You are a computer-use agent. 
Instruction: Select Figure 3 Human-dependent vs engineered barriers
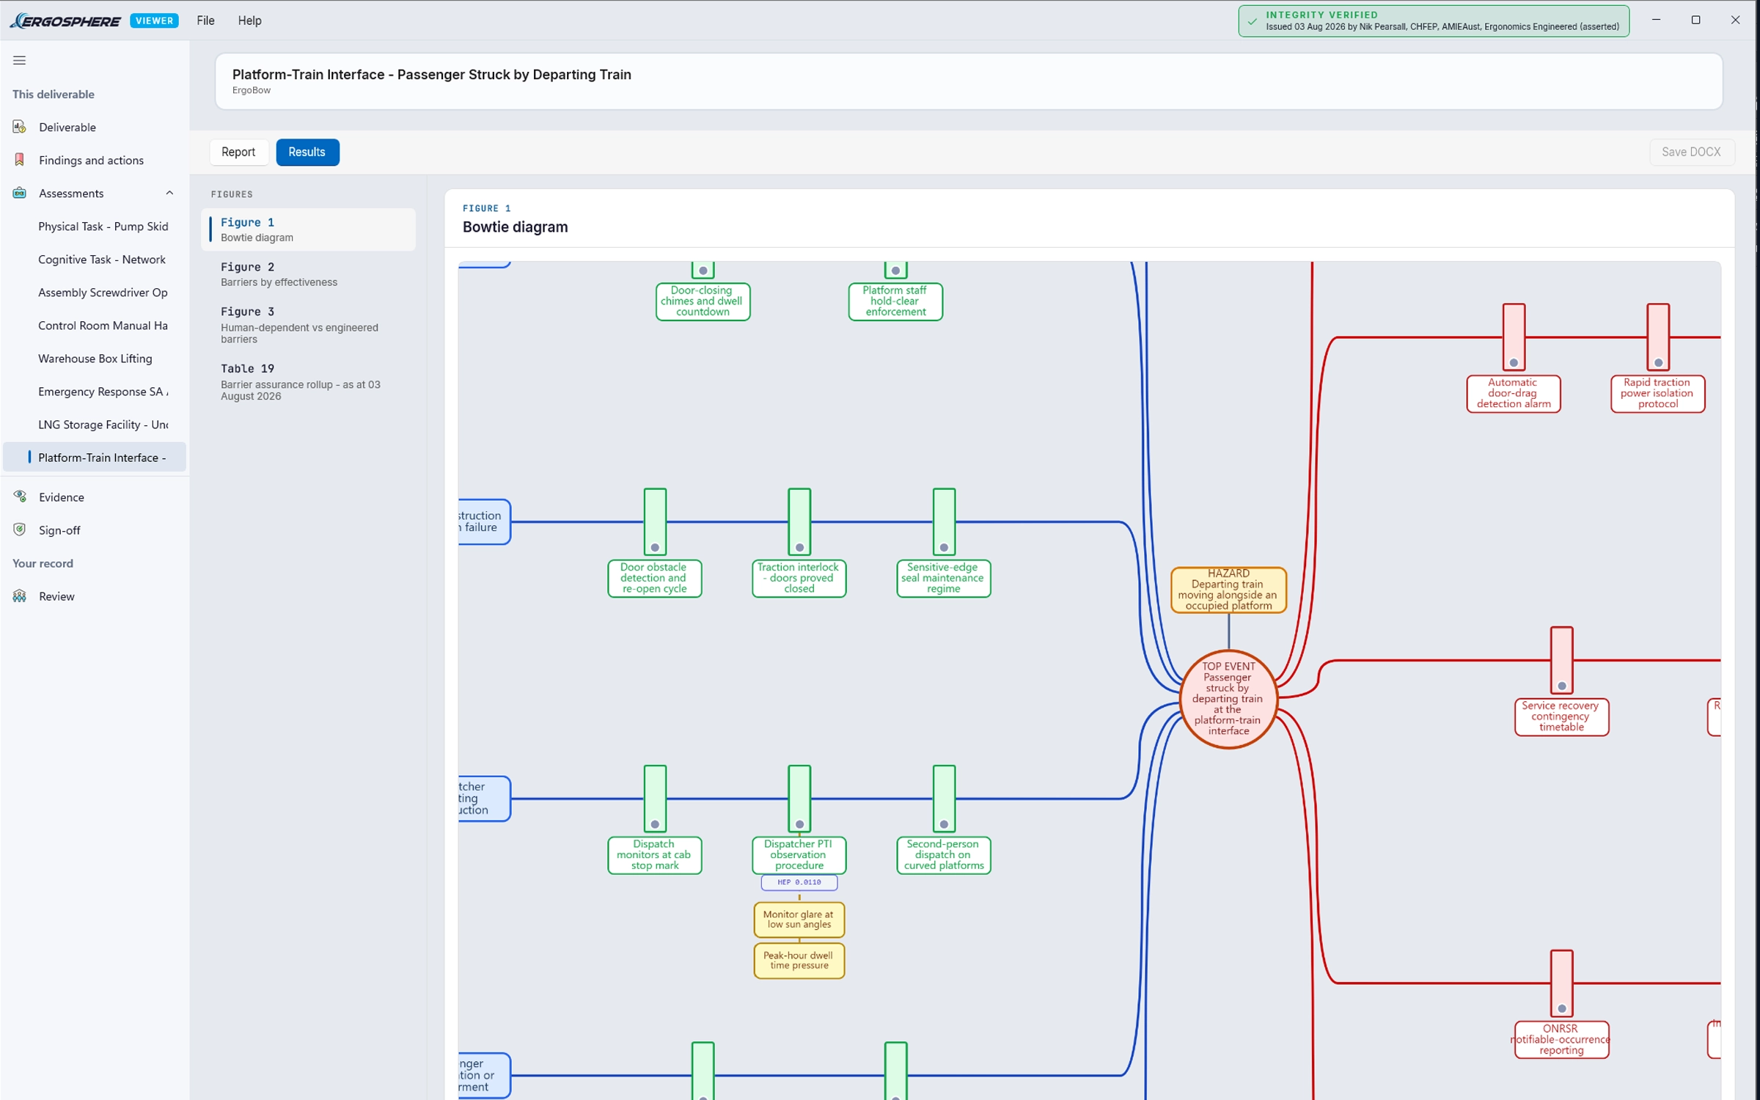(x=308, y=324)
